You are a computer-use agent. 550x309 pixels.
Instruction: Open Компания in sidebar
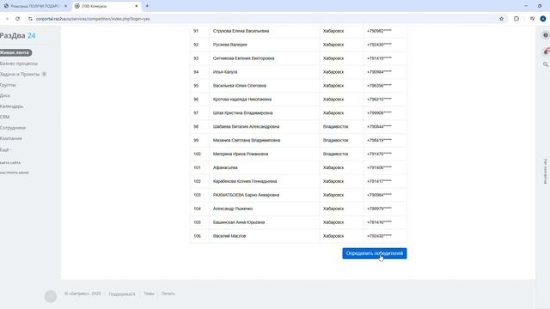(11, 138)
